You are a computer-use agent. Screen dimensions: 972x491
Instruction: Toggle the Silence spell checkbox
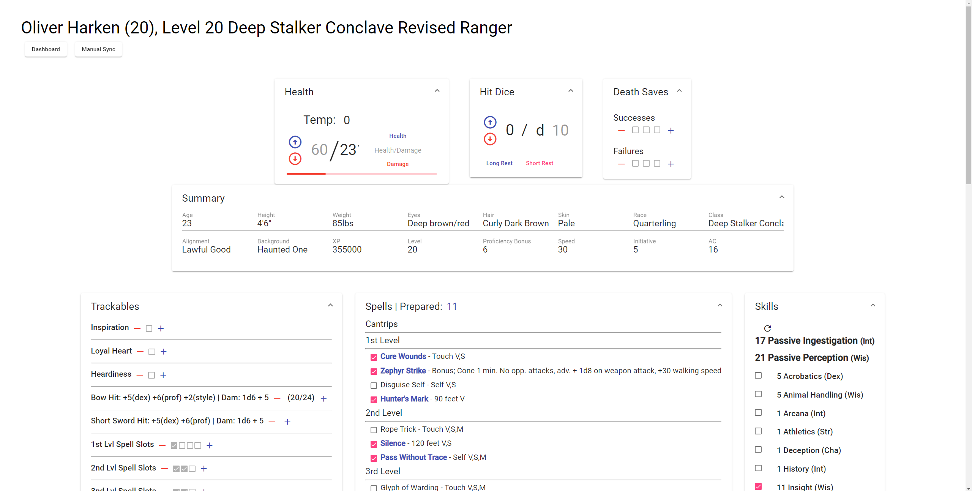pyautogui.click(x=374, y=444)
